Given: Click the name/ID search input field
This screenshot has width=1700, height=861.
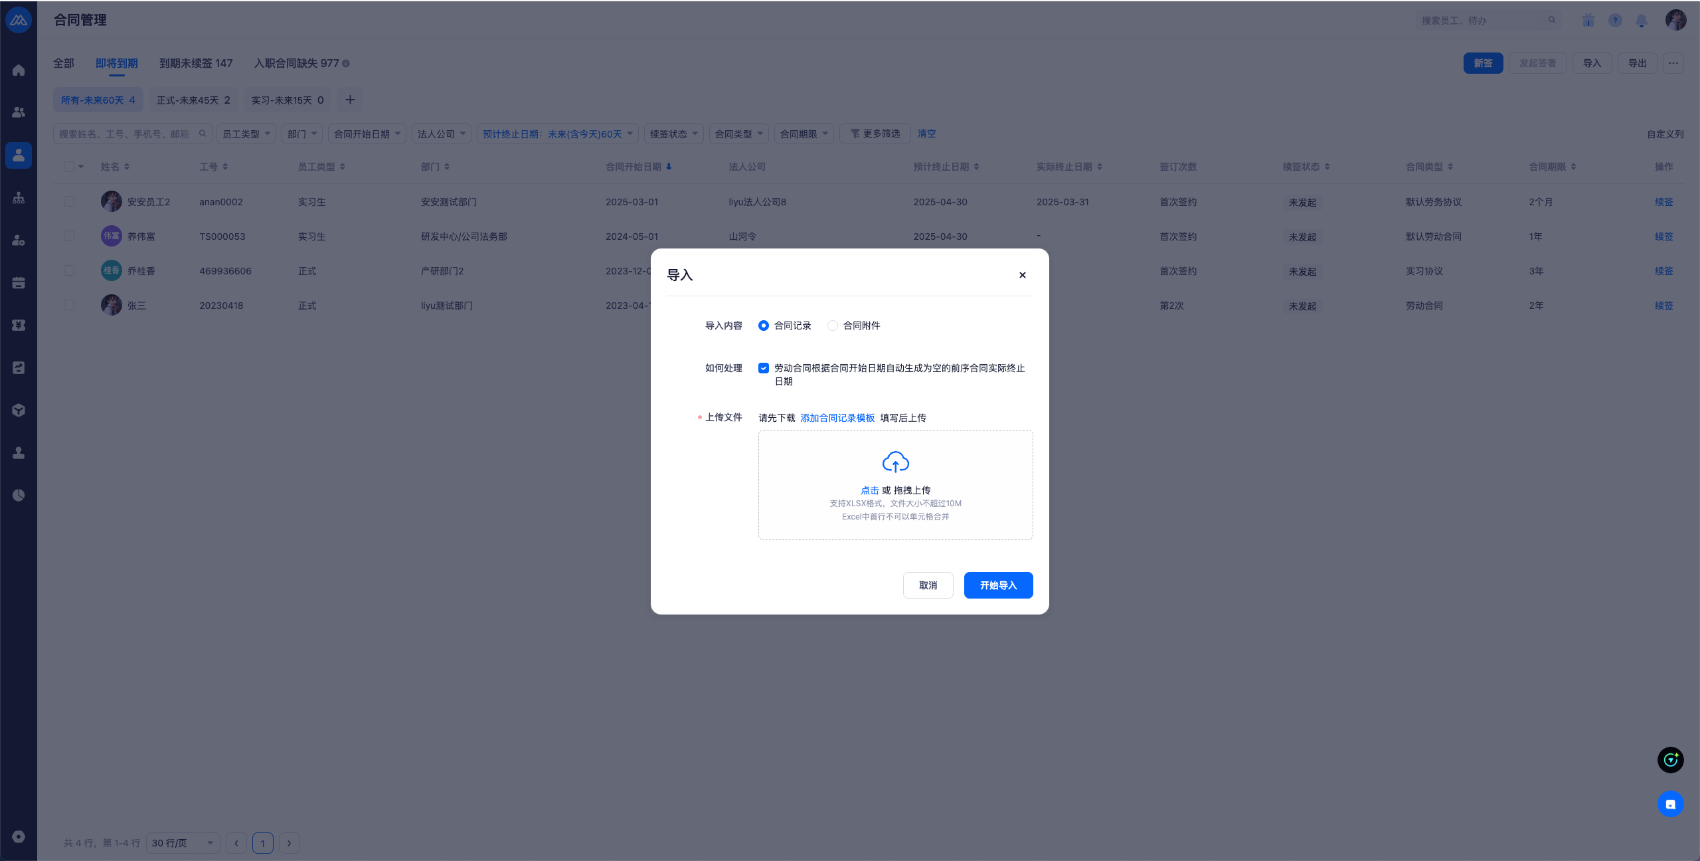Looking at the screenshot, I should [126, 134].
